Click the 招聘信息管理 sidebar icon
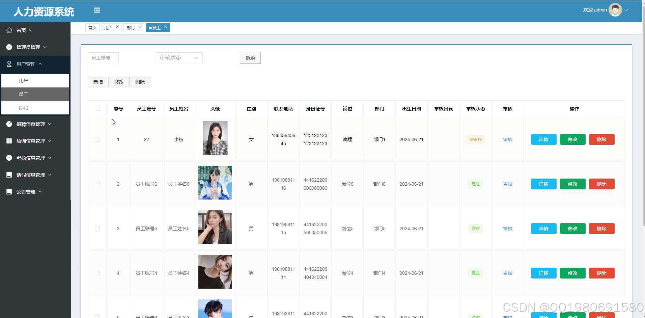645x318 pixels. [x=9, y=124]
